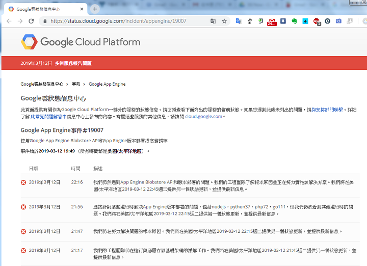Image resolution: width=367 pixels, height=266 pixels.
Task: Open the Adblock Plus extension
Action: click(x=317, y=21)
